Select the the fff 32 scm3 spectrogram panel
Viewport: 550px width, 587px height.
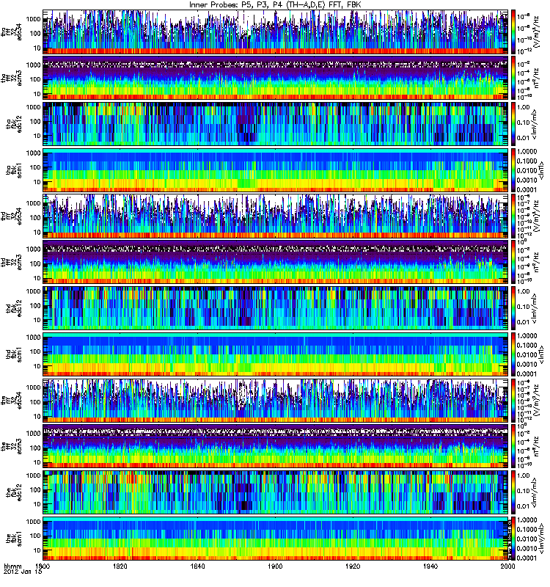pos(275,446)
